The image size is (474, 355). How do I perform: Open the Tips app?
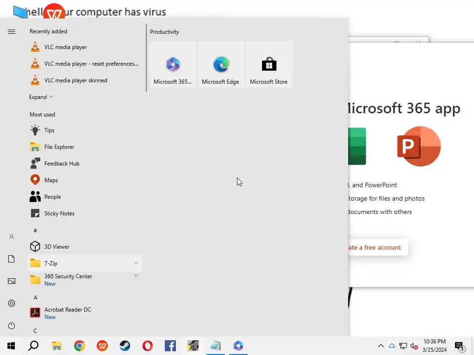pos(85,130)
